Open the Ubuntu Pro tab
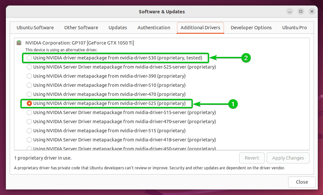Image resolution: width=323 pixels, height=195 pixels. 295,28
